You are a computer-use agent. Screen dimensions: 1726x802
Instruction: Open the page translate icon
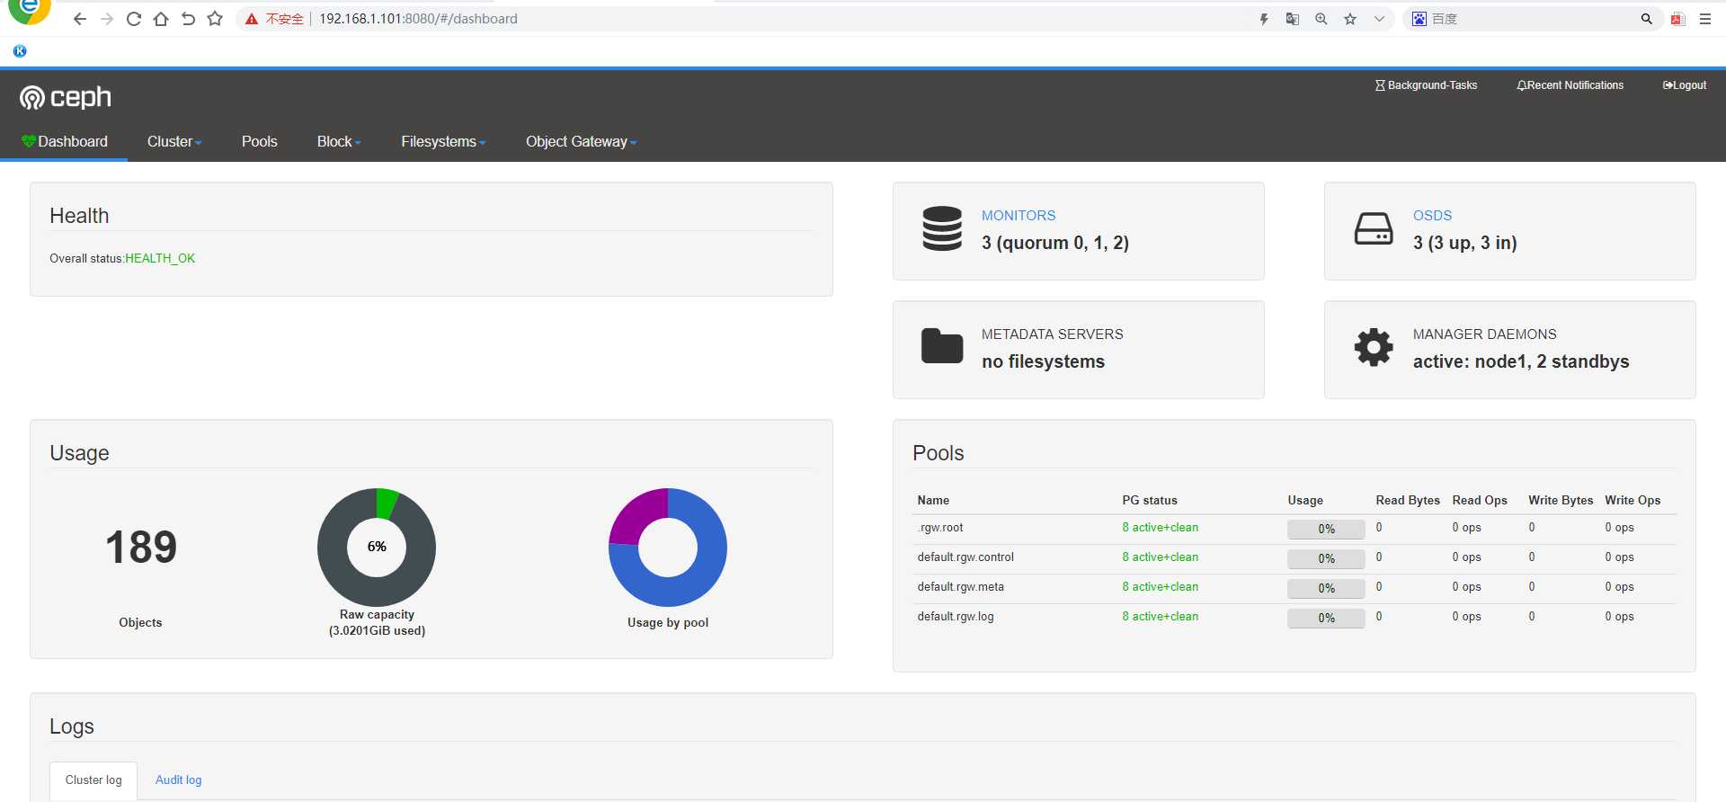(x=1293, y=19)
